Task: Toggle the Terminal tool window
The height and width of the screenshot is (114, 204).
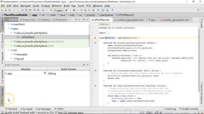Action: coord(11,109)
